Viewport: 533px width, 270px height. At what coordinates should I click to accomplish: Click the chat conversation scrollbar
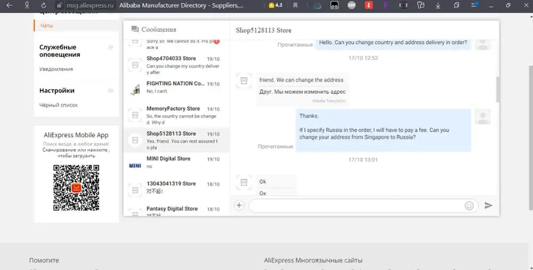(498, 89)
